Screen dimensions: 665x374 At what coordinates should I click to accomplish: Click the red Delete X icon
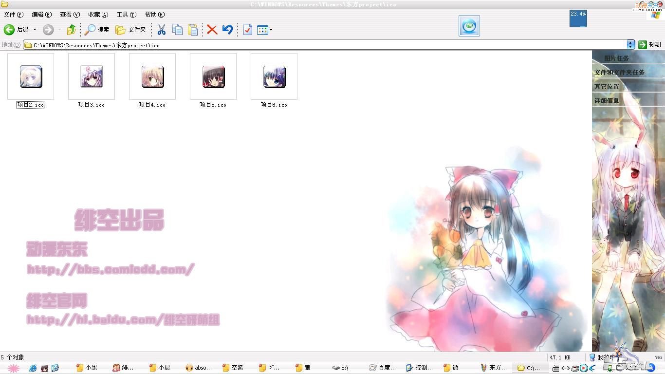tap(212, 30)
